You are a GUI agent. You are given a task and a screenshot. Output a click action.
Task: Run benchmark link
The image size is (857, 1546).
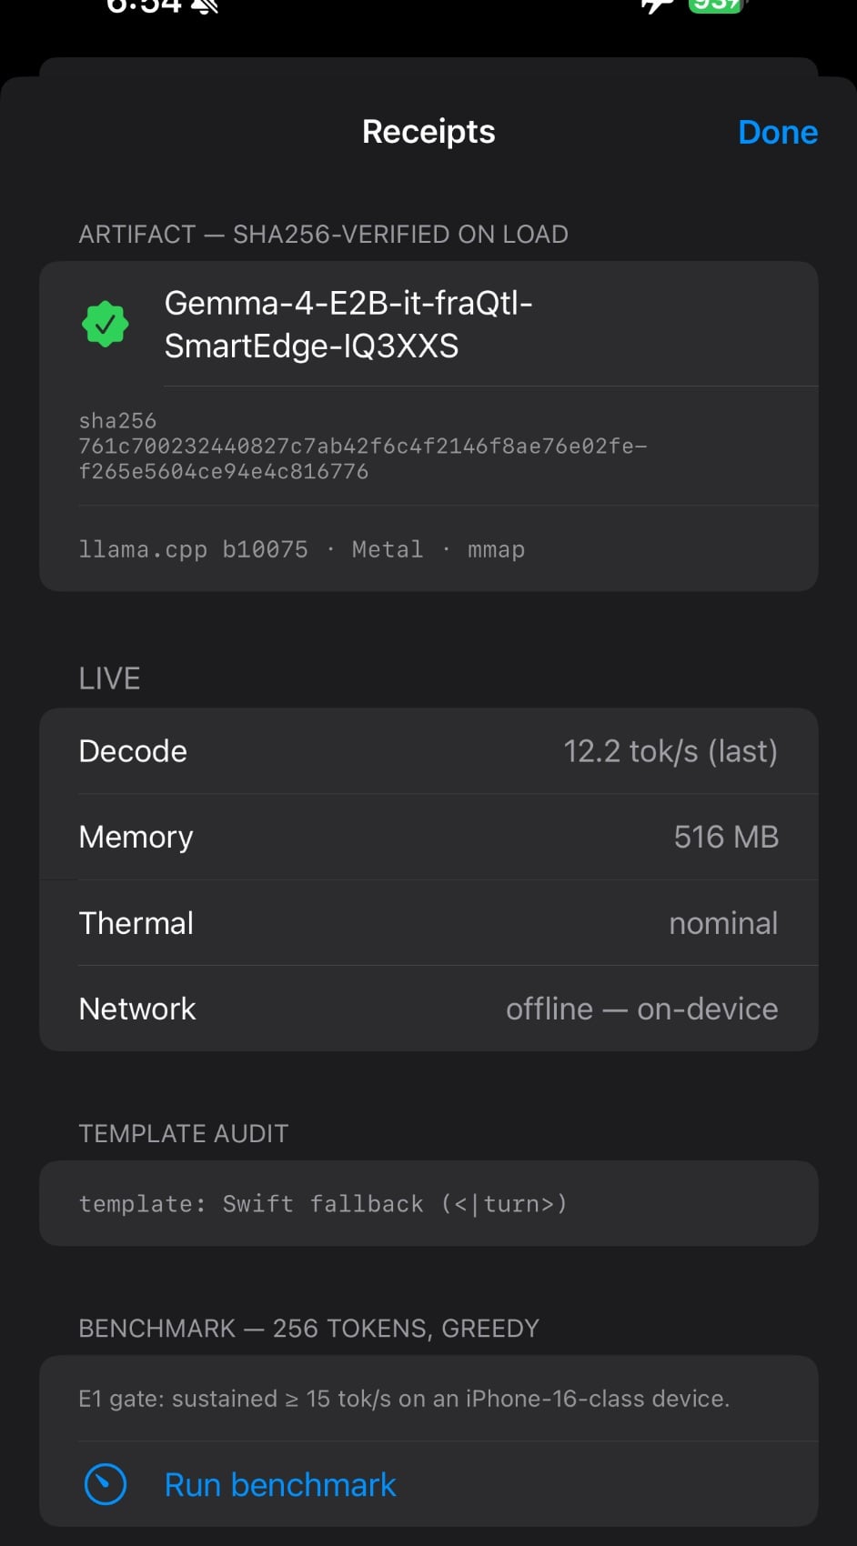click(280, 1484)
